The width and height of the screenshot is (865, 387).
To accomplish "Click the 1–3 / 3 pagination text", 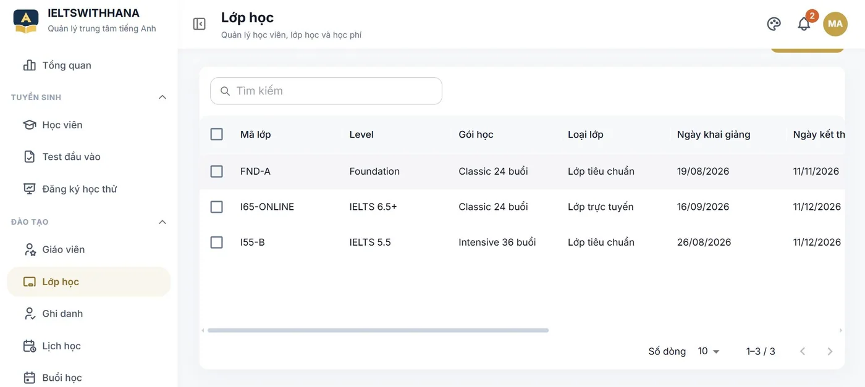I will [761, 351].
